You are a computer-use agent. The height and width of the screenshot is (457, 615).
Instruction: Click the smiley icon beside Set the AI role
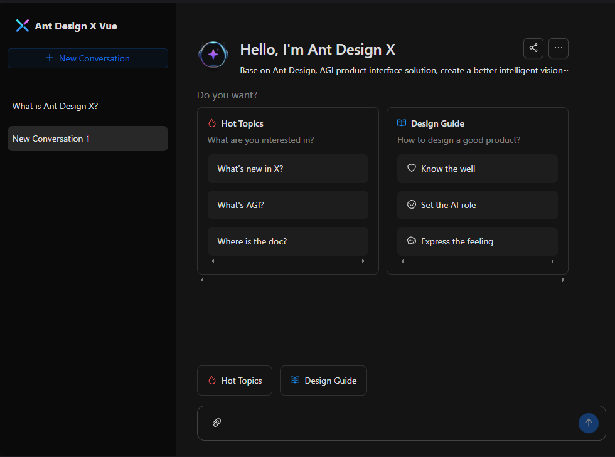pos(412,204)
